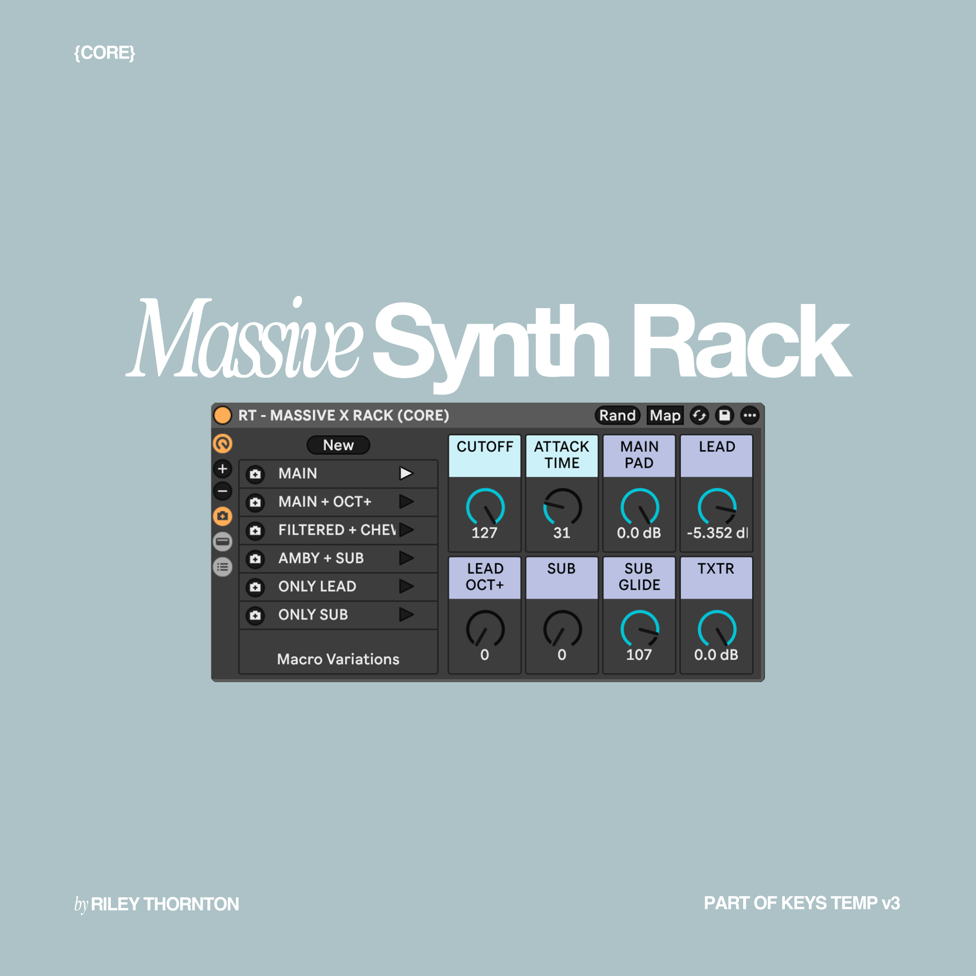Launch the MAIN variation play arrow
Screen dimensions: 976x976
pyautogui.click(x=406, y=473)
